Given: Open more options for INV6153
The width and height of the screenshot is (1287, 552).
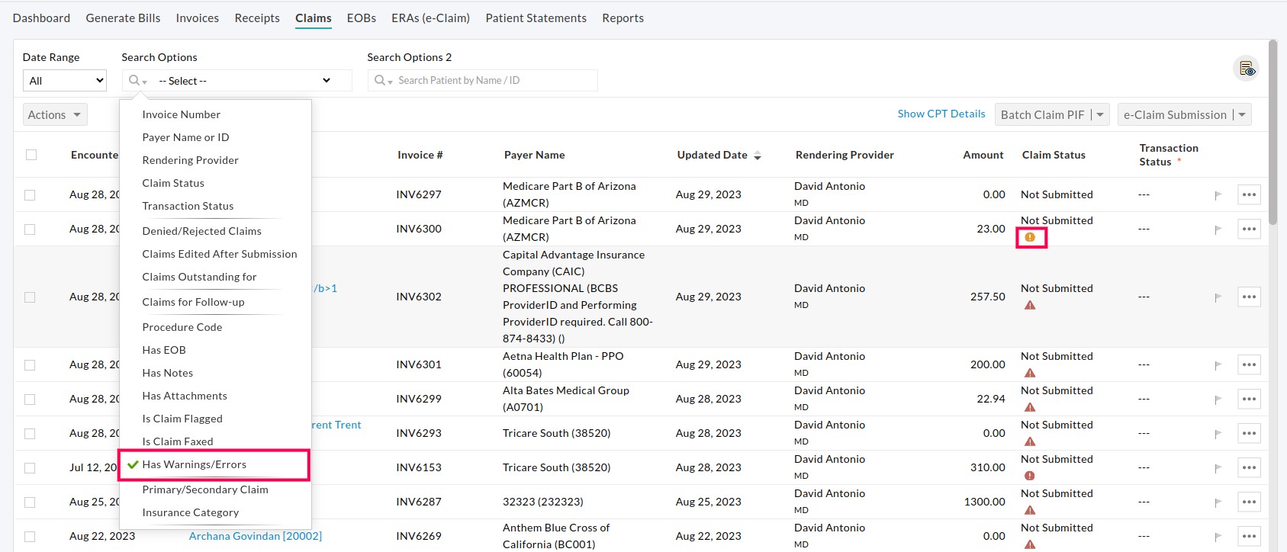Looking at the screenshot, I should pyautogui.click(x=1249, y=467).
